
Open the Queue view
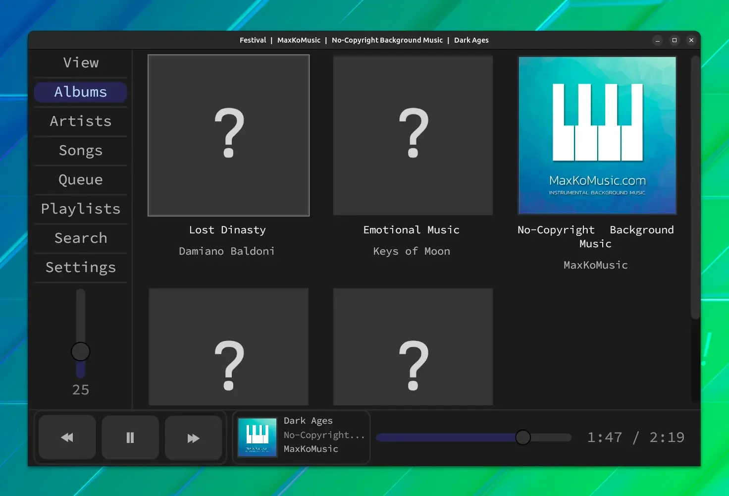[81, 180]
